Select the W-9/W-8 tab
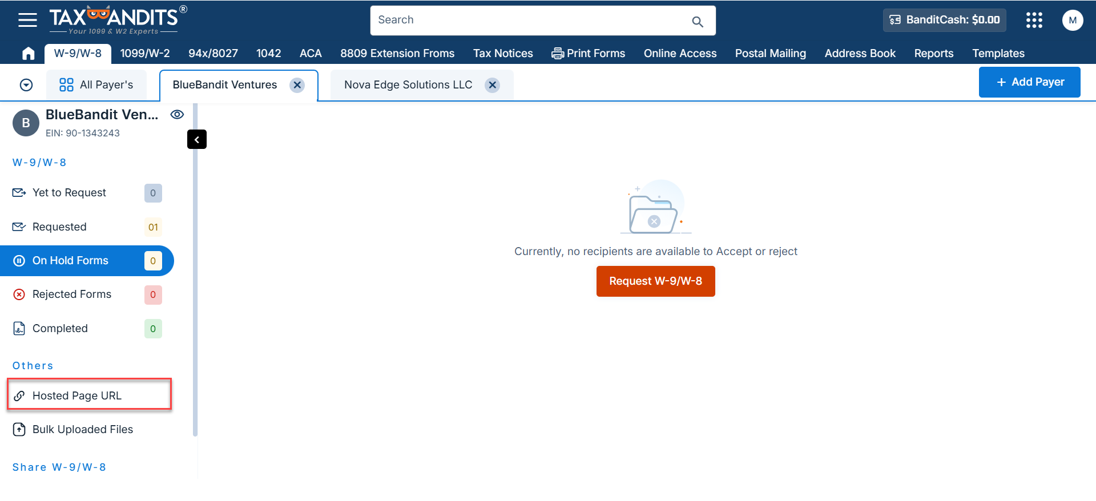Screen dimensions: 1096x501 78,54
